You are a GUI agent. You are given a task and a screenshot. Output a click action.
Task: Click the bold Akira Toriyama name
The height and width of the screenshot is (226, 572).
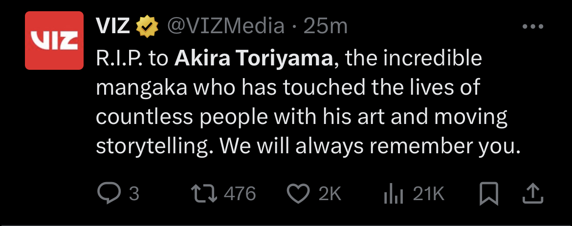254,59
